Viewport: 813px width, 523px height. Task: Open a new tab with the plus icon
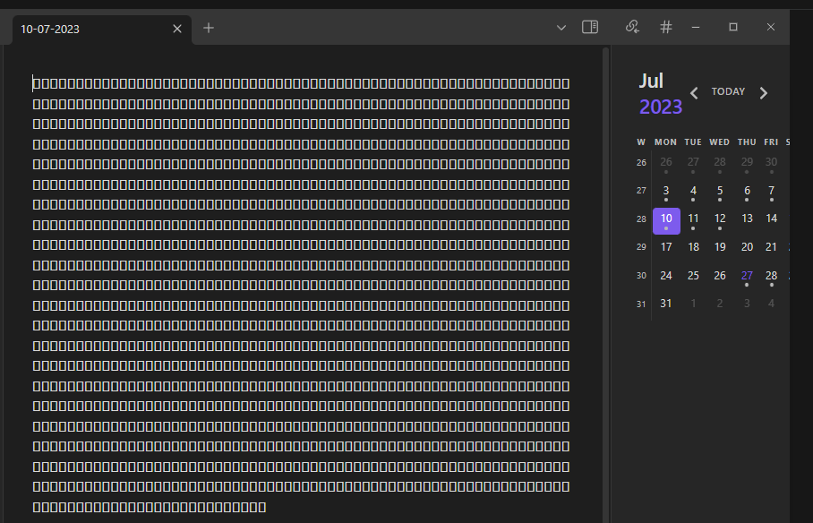point(209,28)
